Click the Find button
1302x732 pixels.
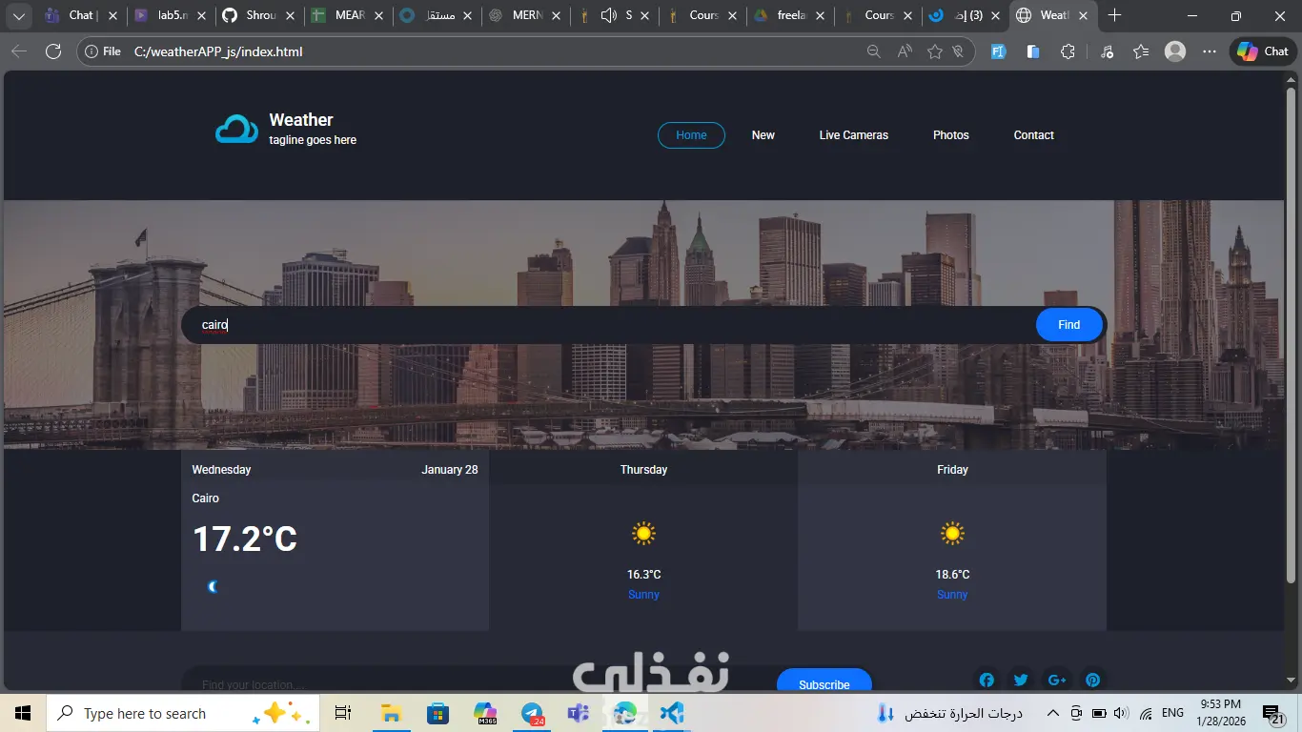click(1069, 325)
